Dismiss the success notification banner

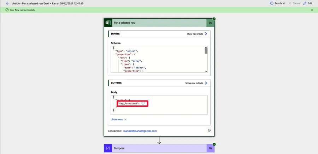[x=312, y=10]
